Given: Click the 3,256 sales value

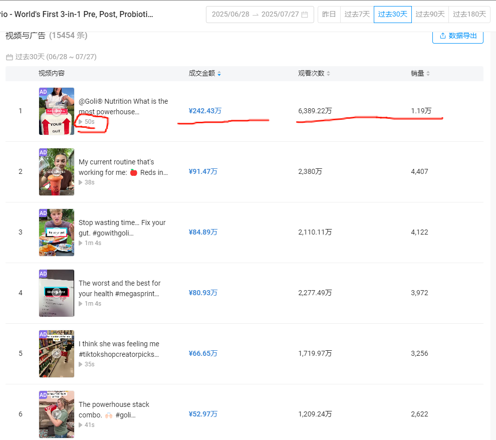Looking at the screenshot, I should tap(419, 354).
